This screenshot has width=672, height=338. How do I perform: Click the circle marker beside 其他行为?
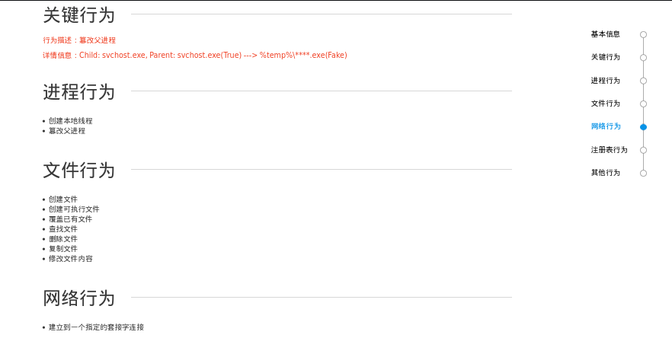click(x=643, y=173)
